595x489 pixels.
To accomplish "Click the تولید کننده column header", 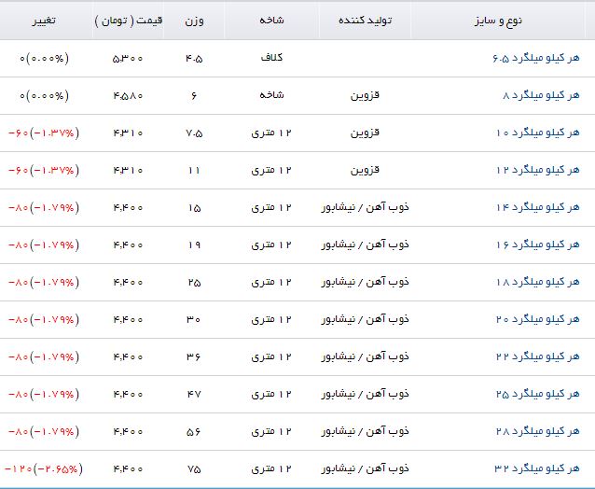I will click(365, 21).
